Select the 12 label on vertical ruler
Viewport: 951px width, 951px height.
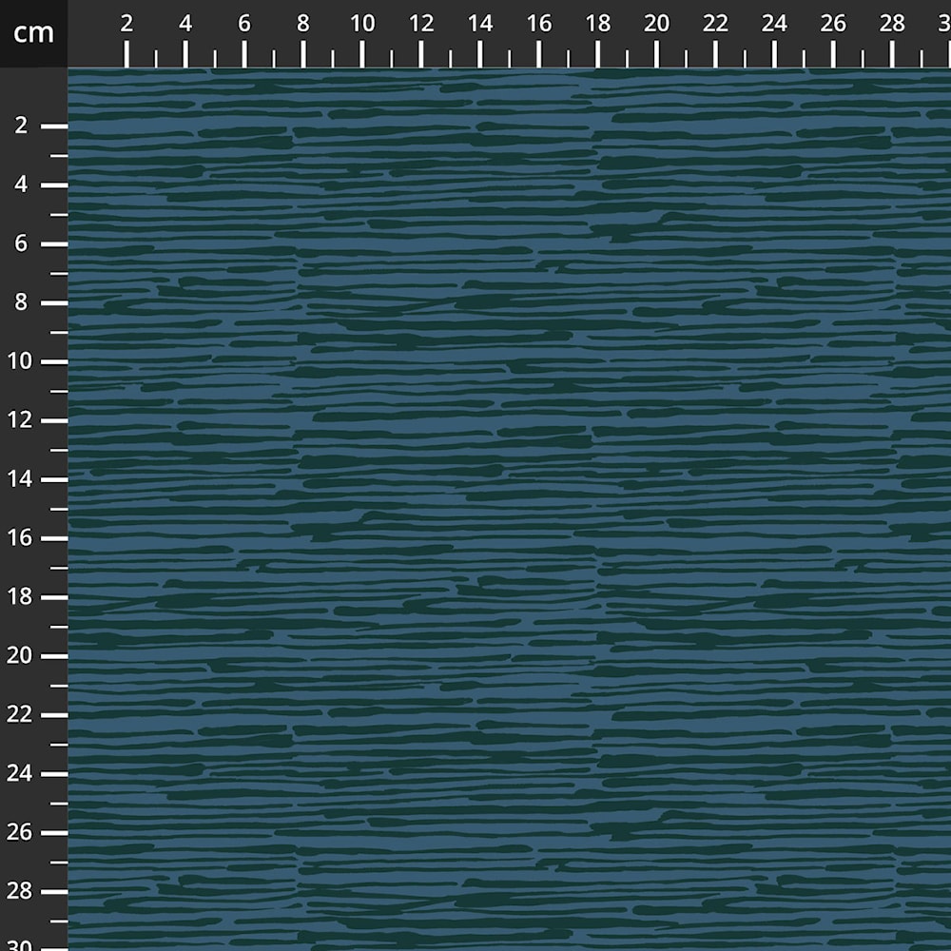pyautogui.click(x=22, y=420)
